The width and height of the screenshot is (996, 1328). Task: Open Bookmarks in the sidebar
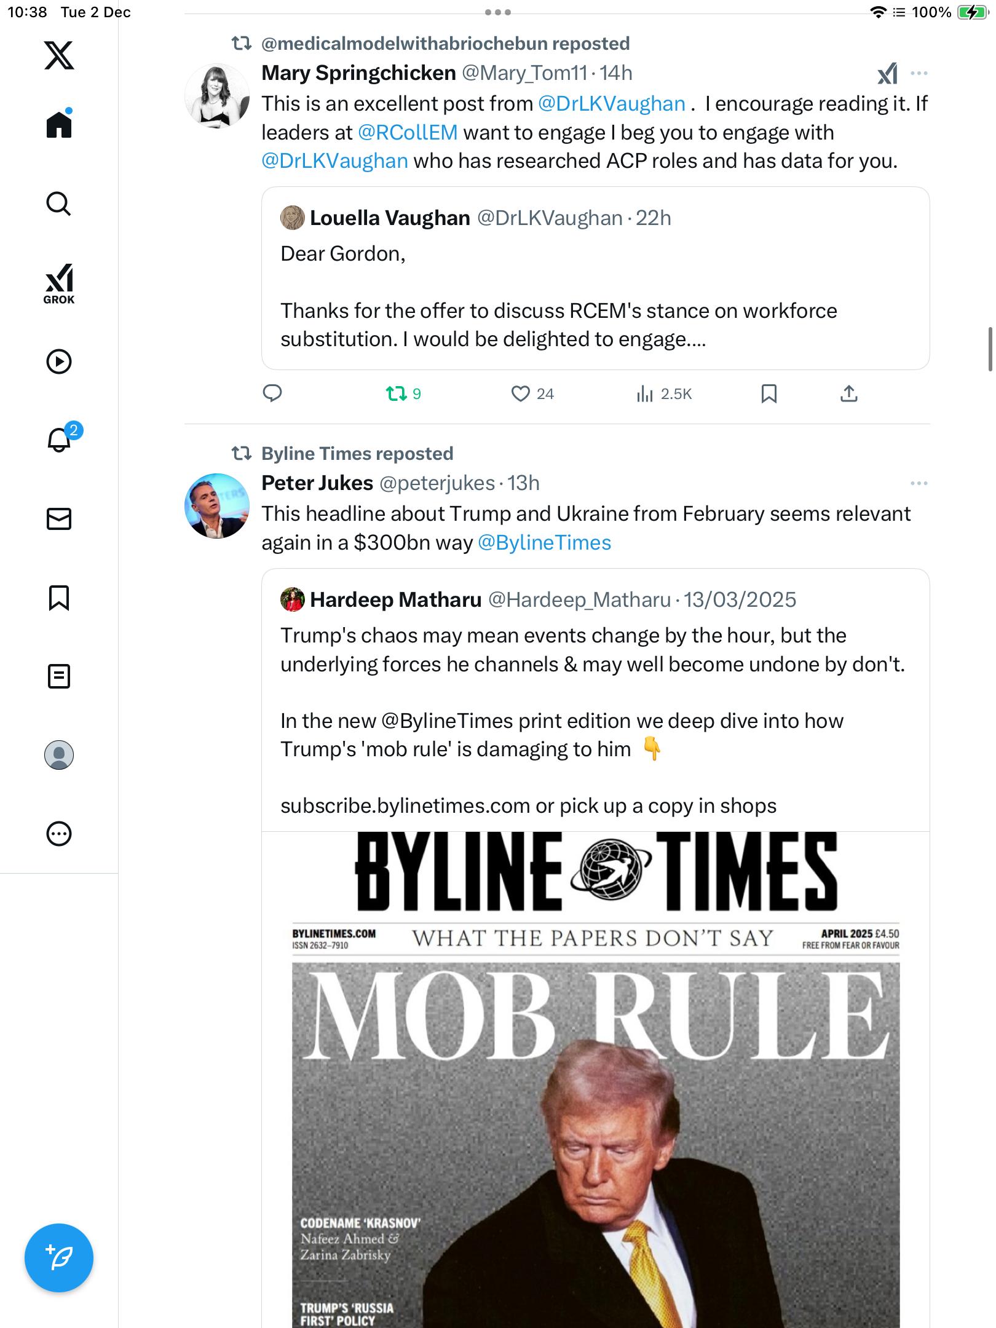pyautogui.click(x=59, y=598)
